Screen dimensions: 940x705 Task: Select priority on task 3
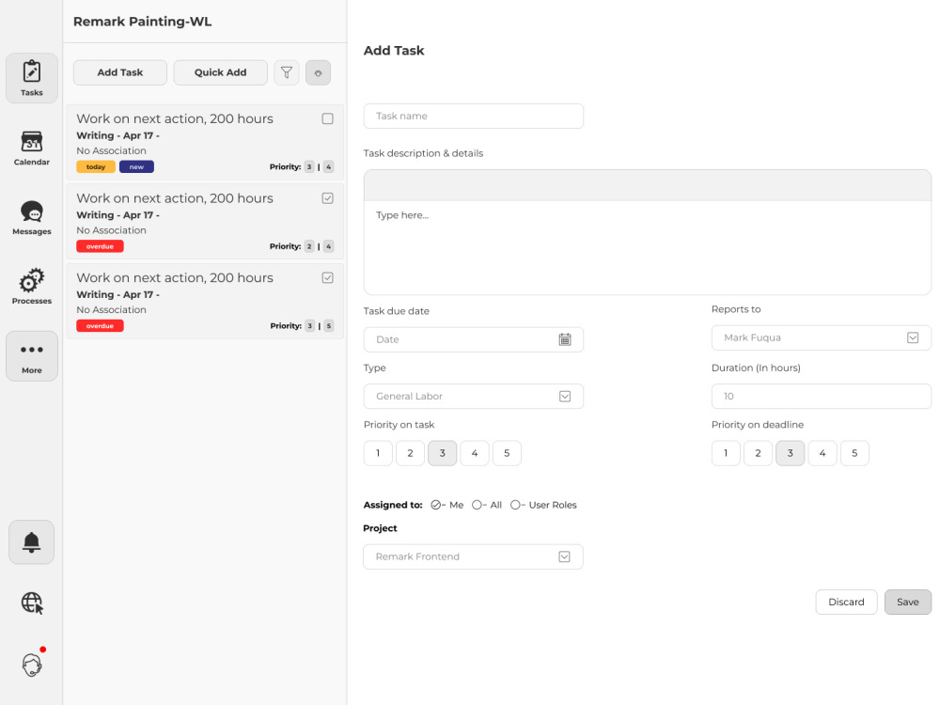click(443, 453)
